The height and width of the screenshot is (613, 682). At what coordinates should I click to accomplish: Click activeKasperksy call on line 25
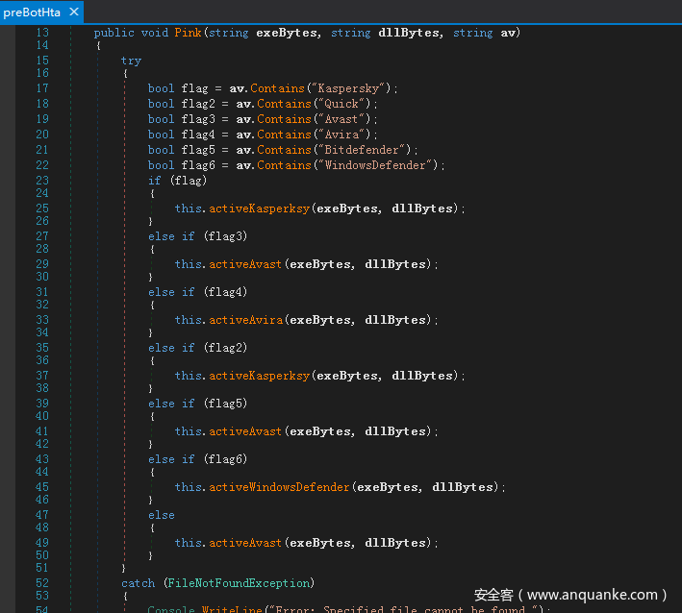pos(260,208)
